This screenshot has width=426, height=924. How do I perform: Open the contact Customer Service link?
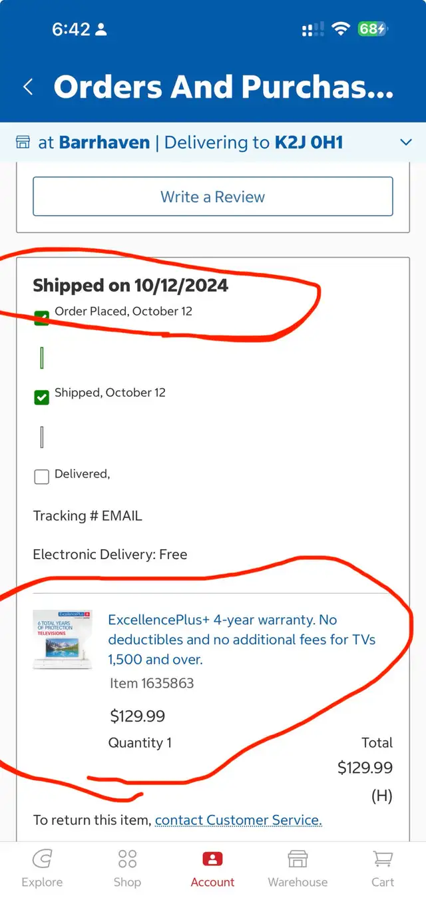pos(238,820)
